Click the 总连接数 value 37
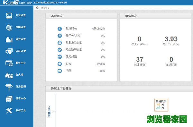 (140, 59)
